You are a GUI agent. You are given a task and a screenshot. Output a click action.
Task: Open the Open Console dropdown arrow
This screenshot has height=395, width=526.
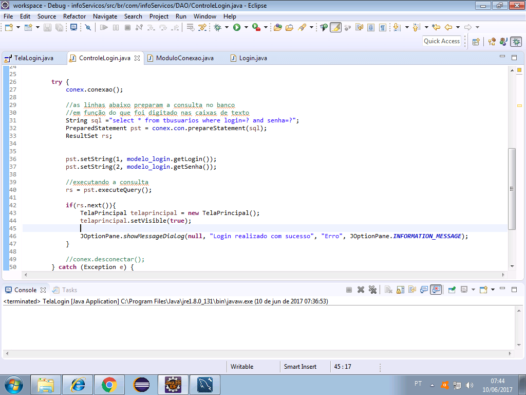pos(492,290)
